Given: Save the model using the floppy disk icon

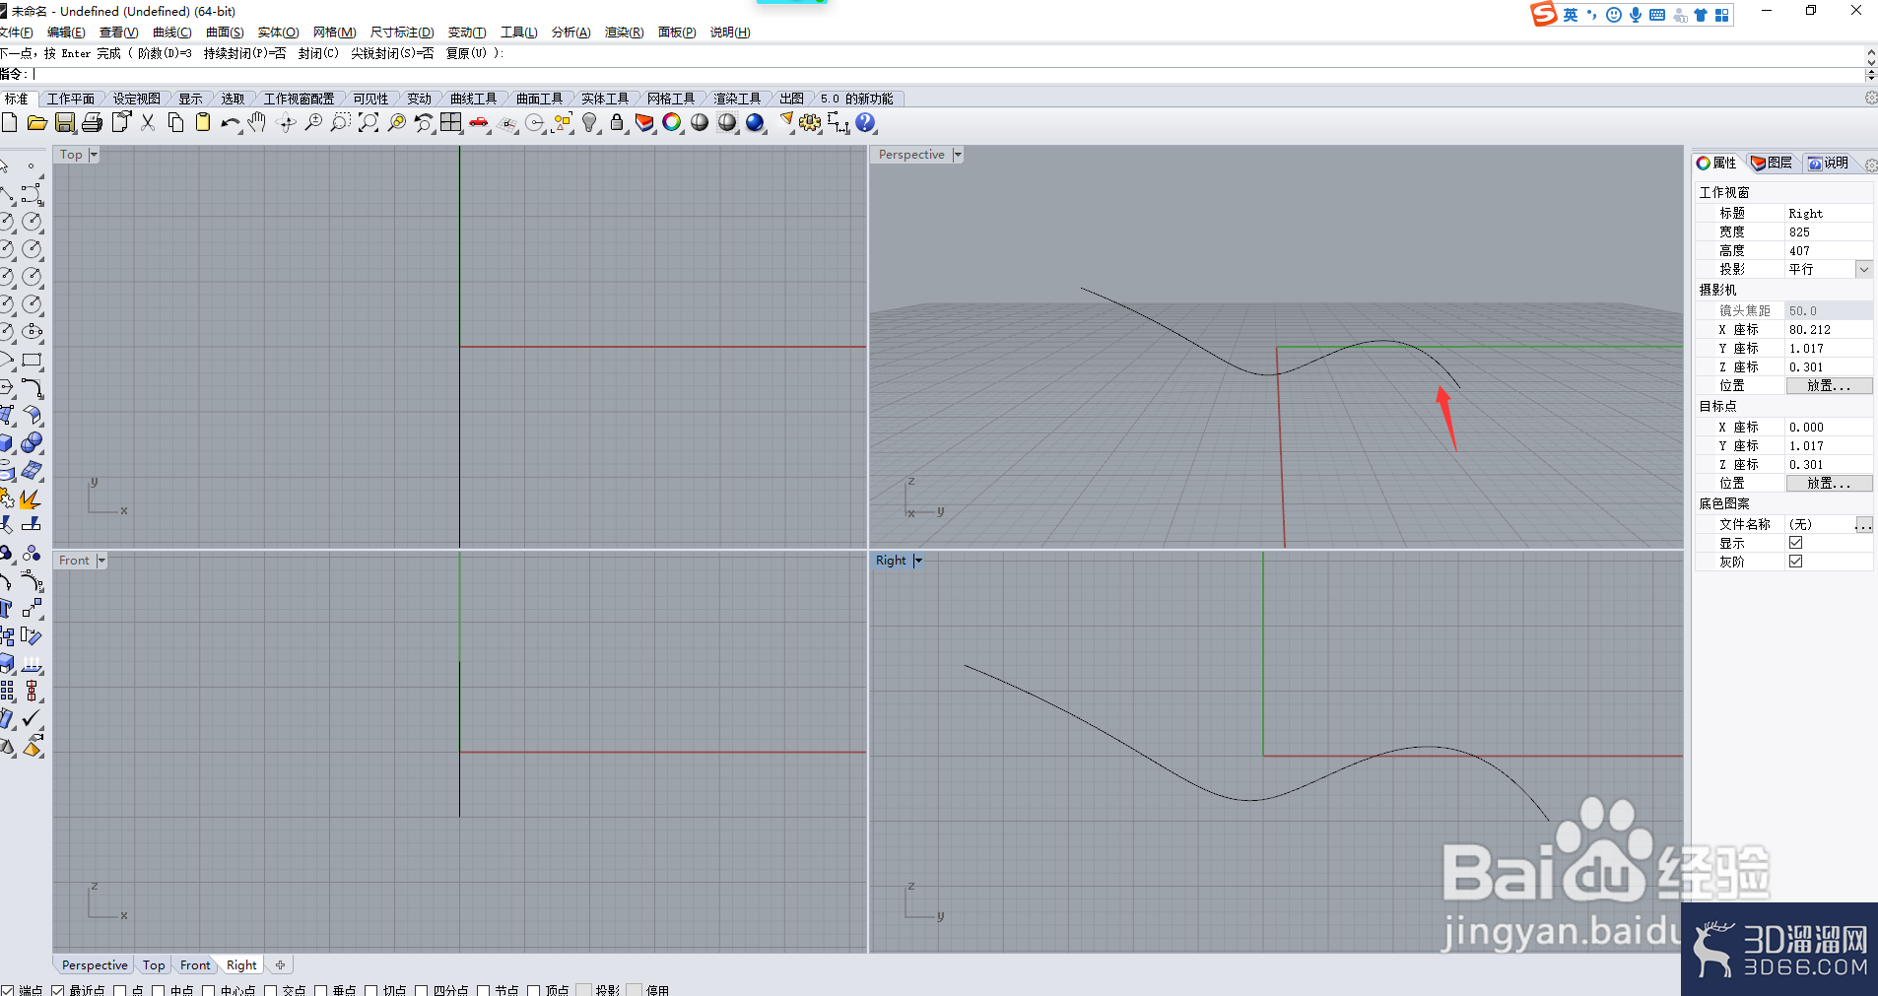Looking at the screenshot, I should (x=65, y=122).
